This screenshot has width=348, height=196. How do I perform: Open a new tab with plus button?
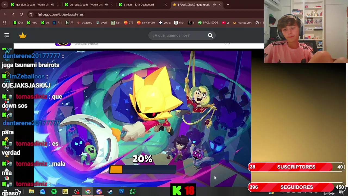[228, 5]
